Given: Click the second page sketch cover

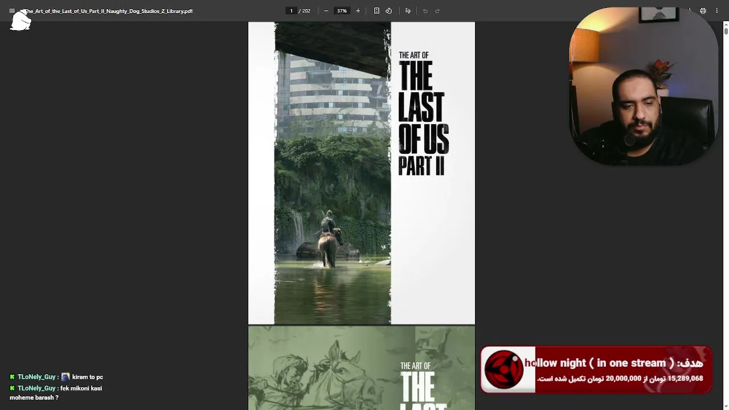Looking at the screenshot, I should [x=361, y=368].
